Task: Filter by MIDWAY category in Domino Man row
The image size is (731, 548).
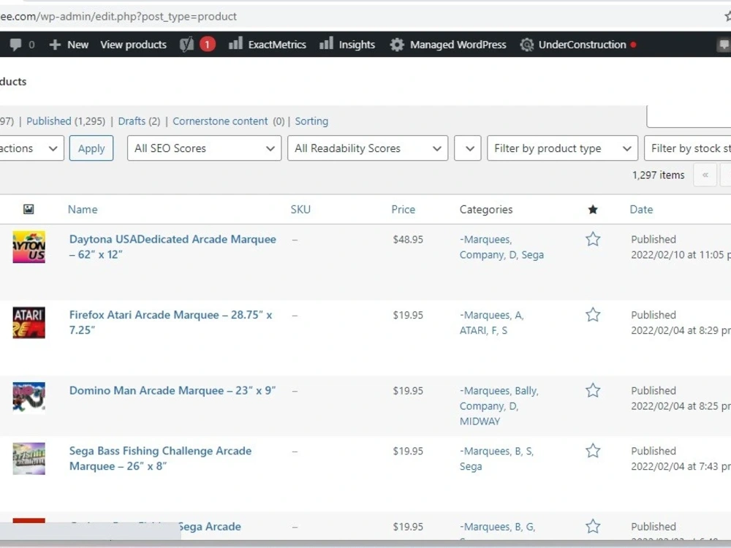Action: click(480, 422)
